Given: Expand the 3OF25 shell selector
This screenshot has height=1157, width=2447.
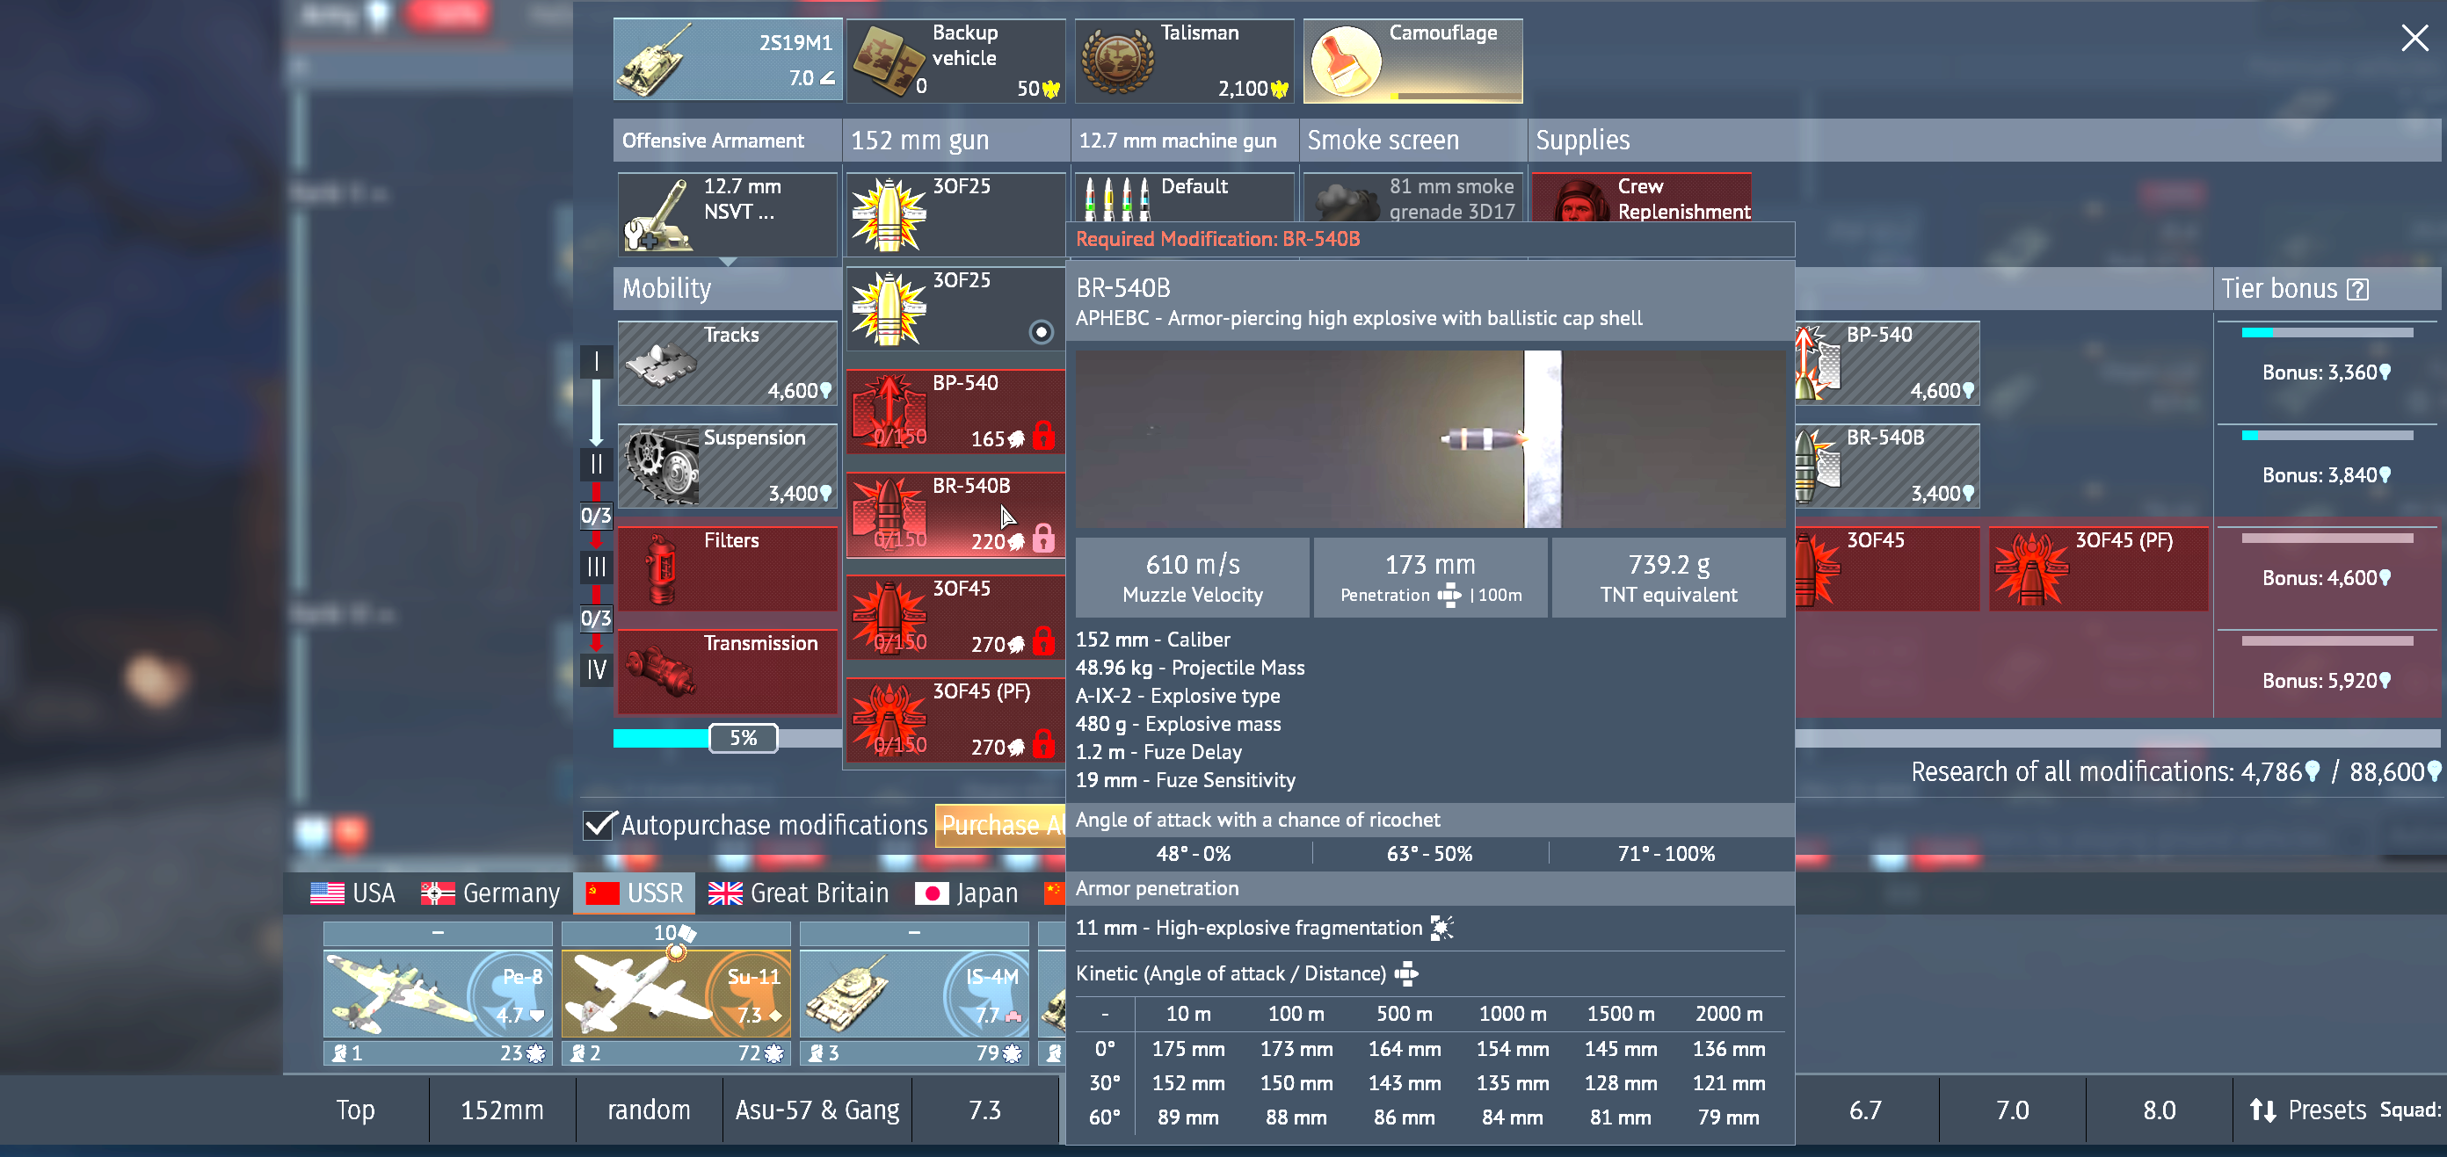Looking at the screenshot, I should click(x=955, y=214).
